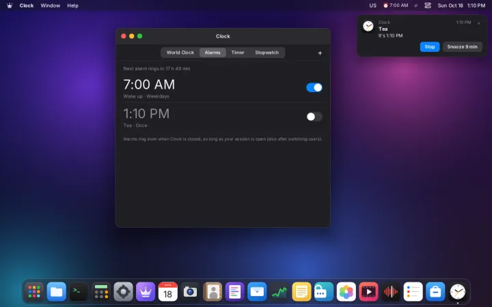The height and width of the screenshot is (307, 492).
Task: Launch the Terminal from dock
Action: pyautogui.click(x=79, y=292)
